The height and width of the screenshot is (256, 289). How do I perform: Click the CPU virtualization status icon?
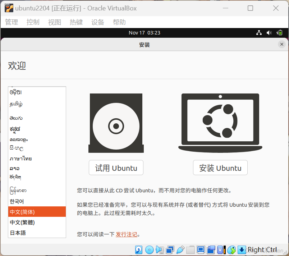(x=221, y=250)
